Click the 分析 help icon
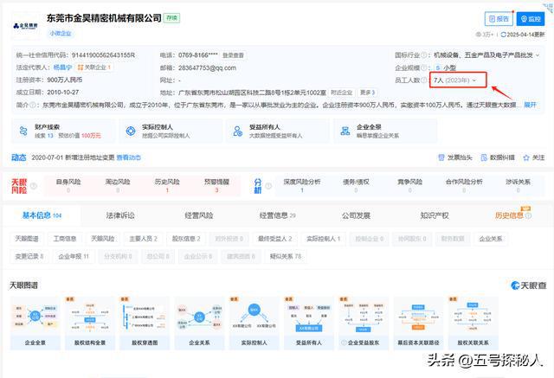 click(268, 186)
